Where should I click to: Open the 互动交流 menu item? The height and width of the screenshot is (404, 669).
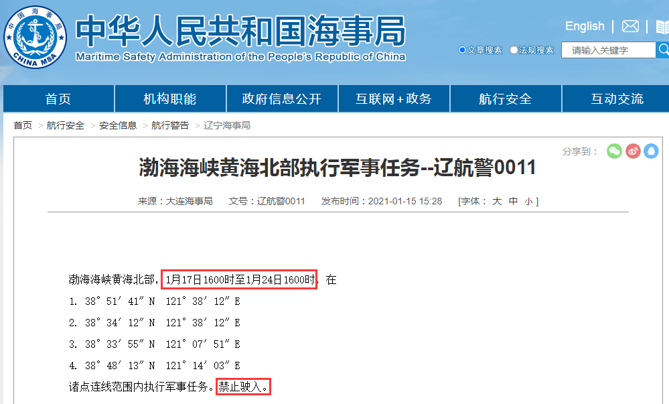[617, 98]
